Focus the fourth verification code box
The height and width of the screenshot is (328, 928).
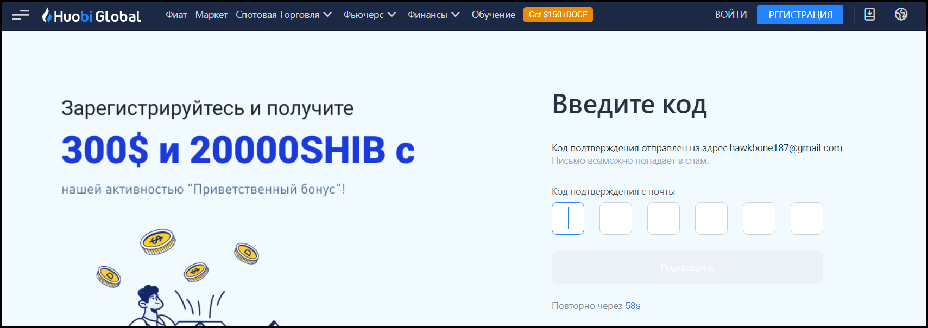point(711,218)
